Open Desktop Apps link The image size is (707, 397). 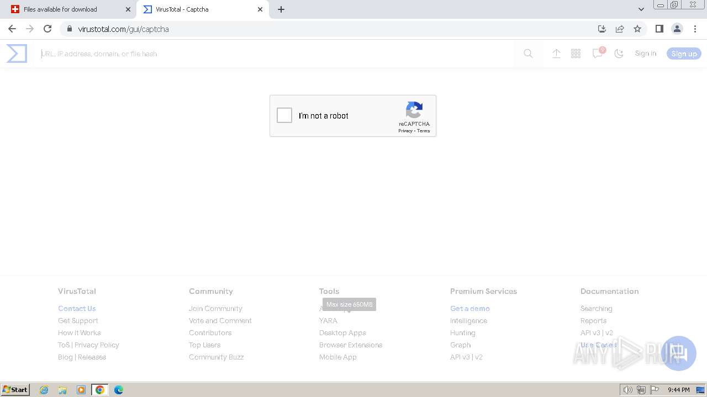pyautogui.click(x=342, y=332)
